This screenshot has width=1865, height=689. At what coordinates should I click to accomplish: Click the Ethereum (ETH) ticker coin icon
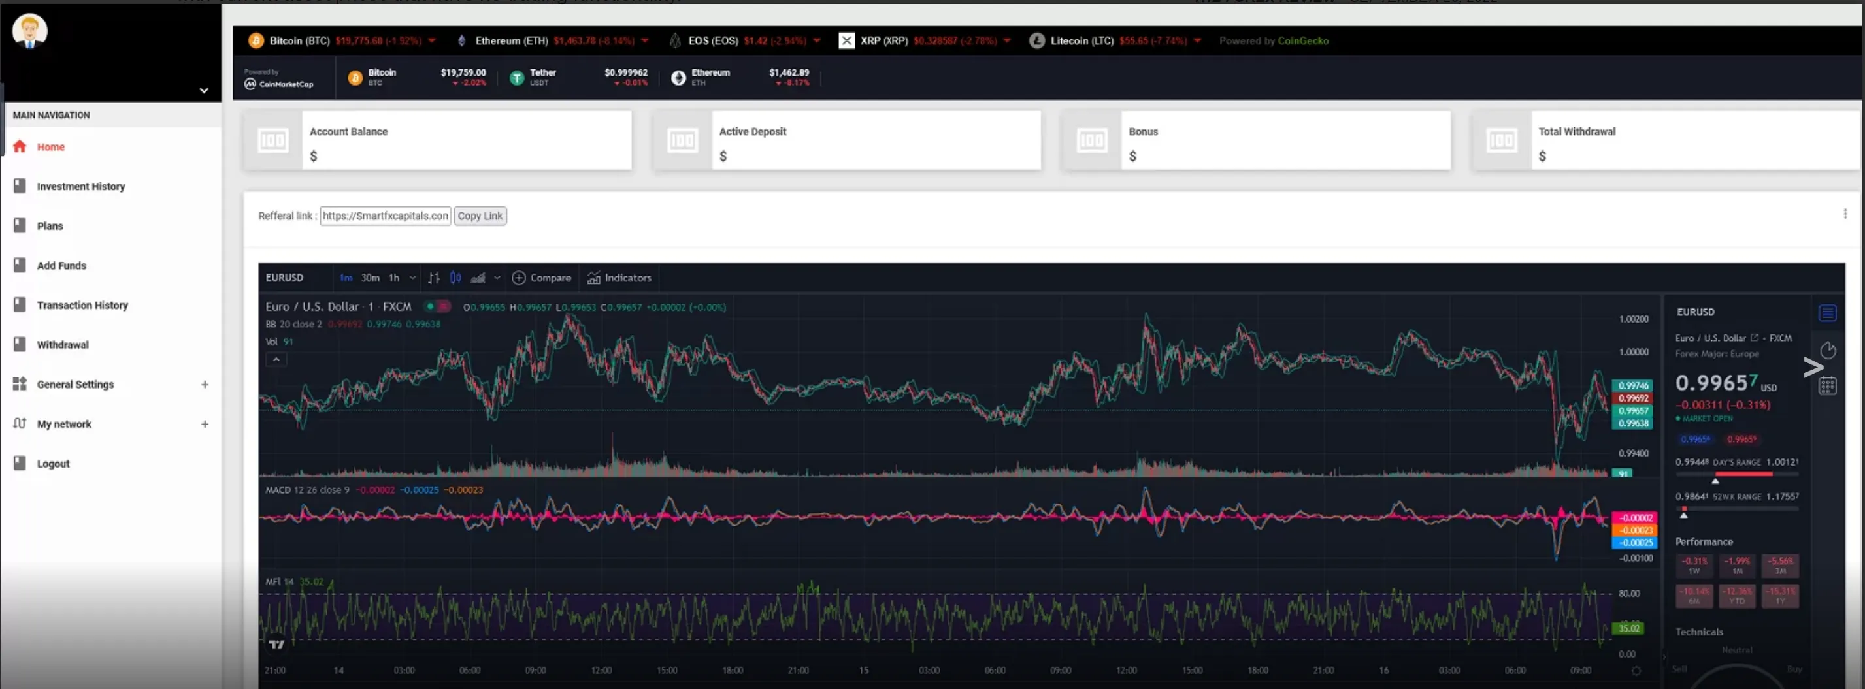461,40
